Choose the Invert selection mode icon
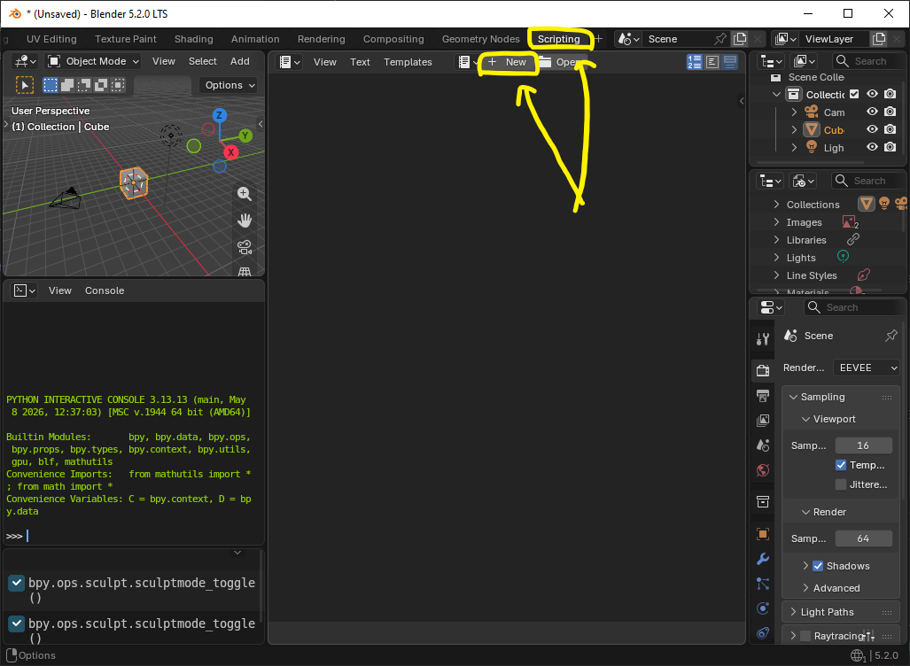Screen dimensions: 910x666 pyautogui.click(x=101, y=85)
